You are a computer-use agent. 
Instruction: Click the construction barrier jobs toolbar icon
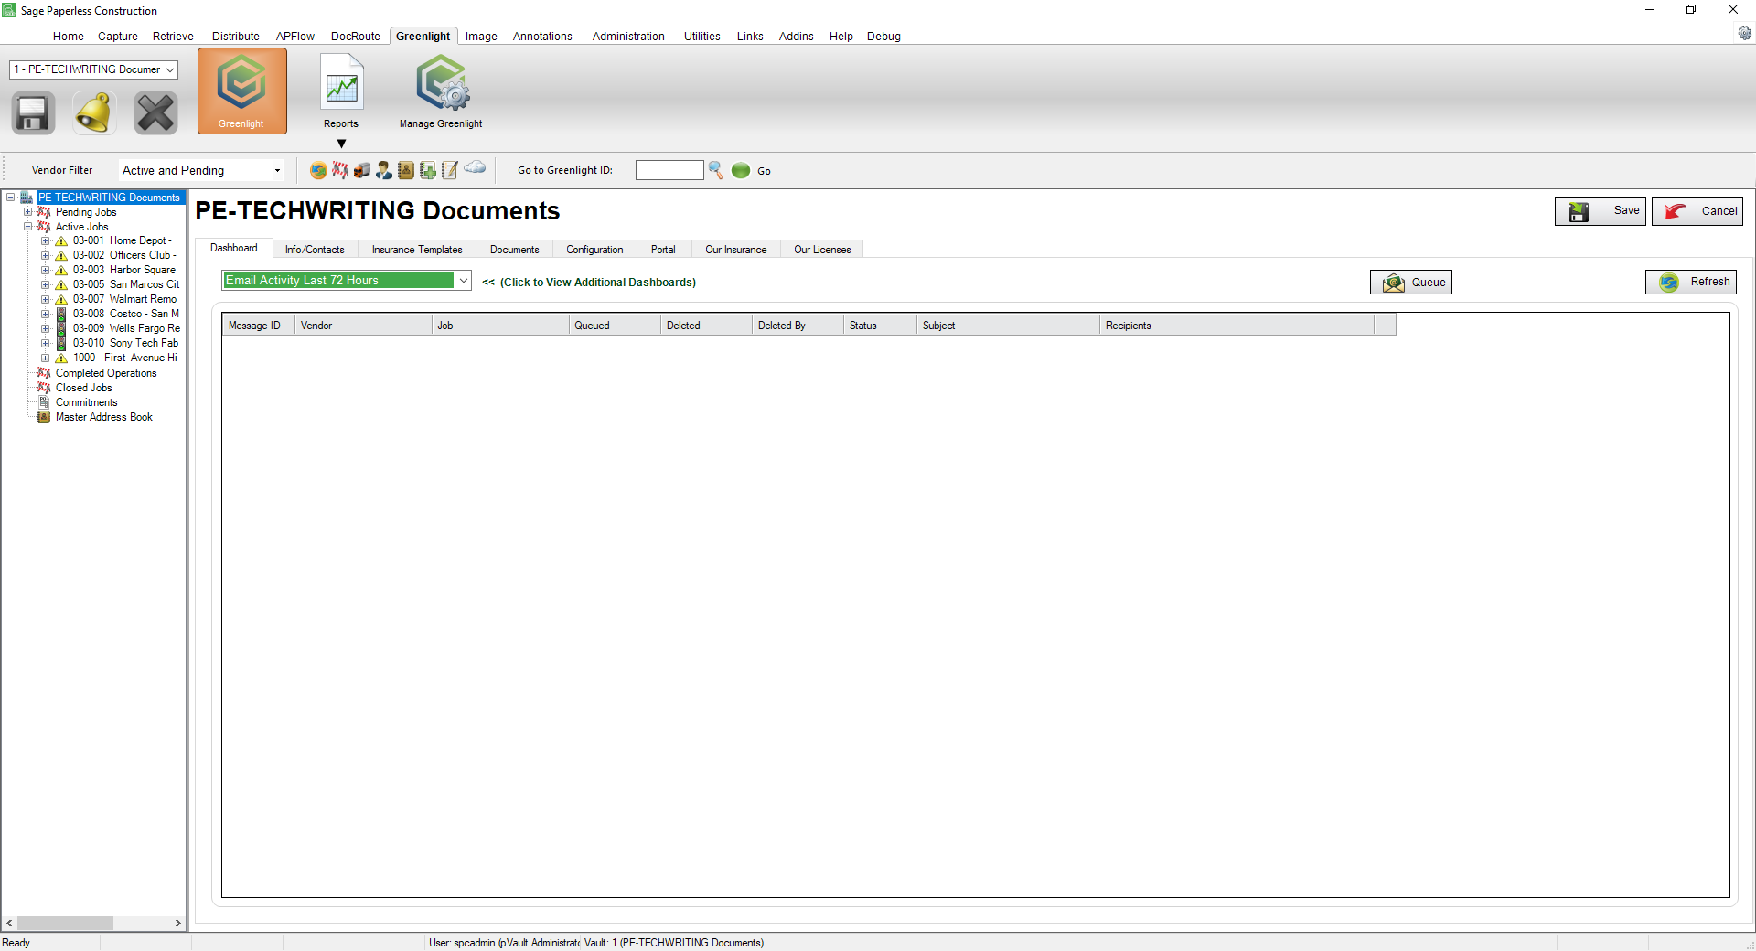coord(340,170)
